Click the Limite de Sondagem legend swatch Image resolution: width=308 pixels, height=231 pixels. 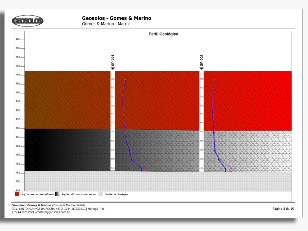click(x=101, y=194)
